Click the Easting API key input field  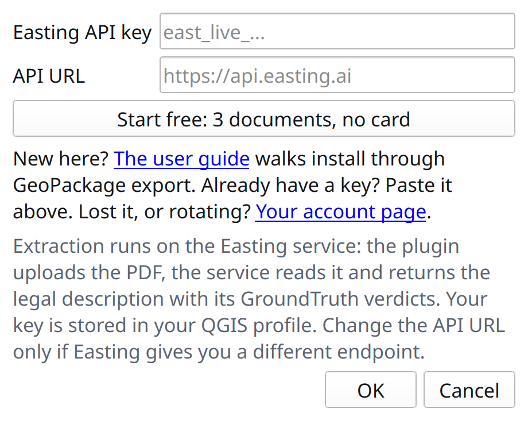click(337, 31)
